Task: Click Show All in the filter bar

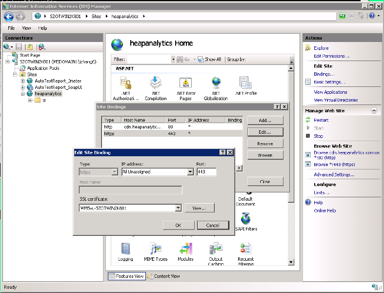Action: [210, 60]
